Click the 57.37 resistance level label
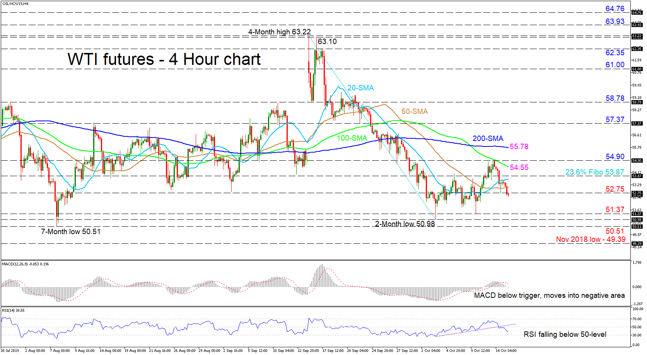The width and height of the screenshot is (647, 355). [615, 119]
